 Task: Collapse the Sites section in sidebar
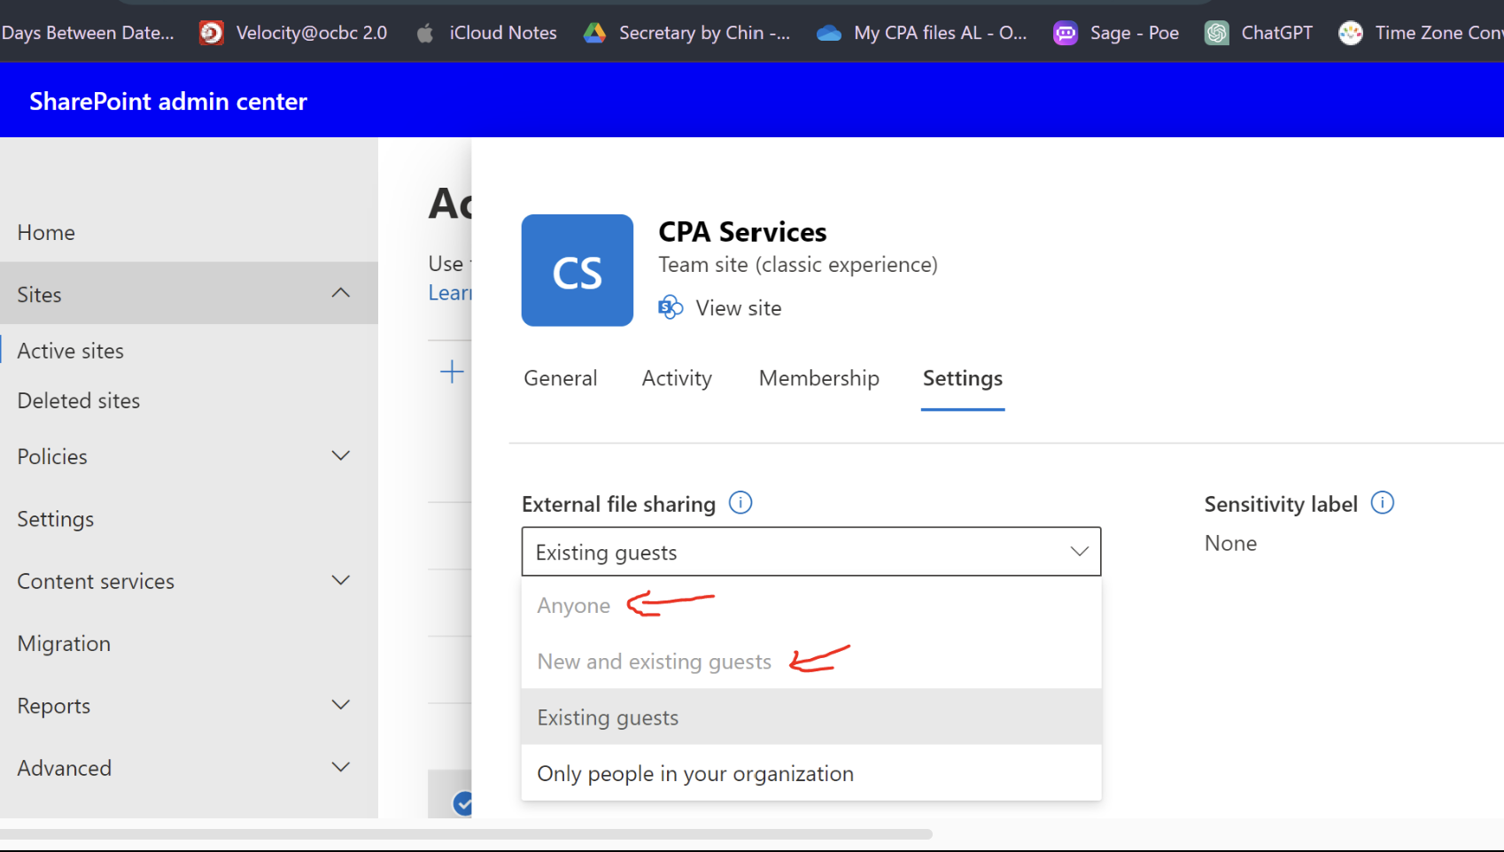(341, 292)
